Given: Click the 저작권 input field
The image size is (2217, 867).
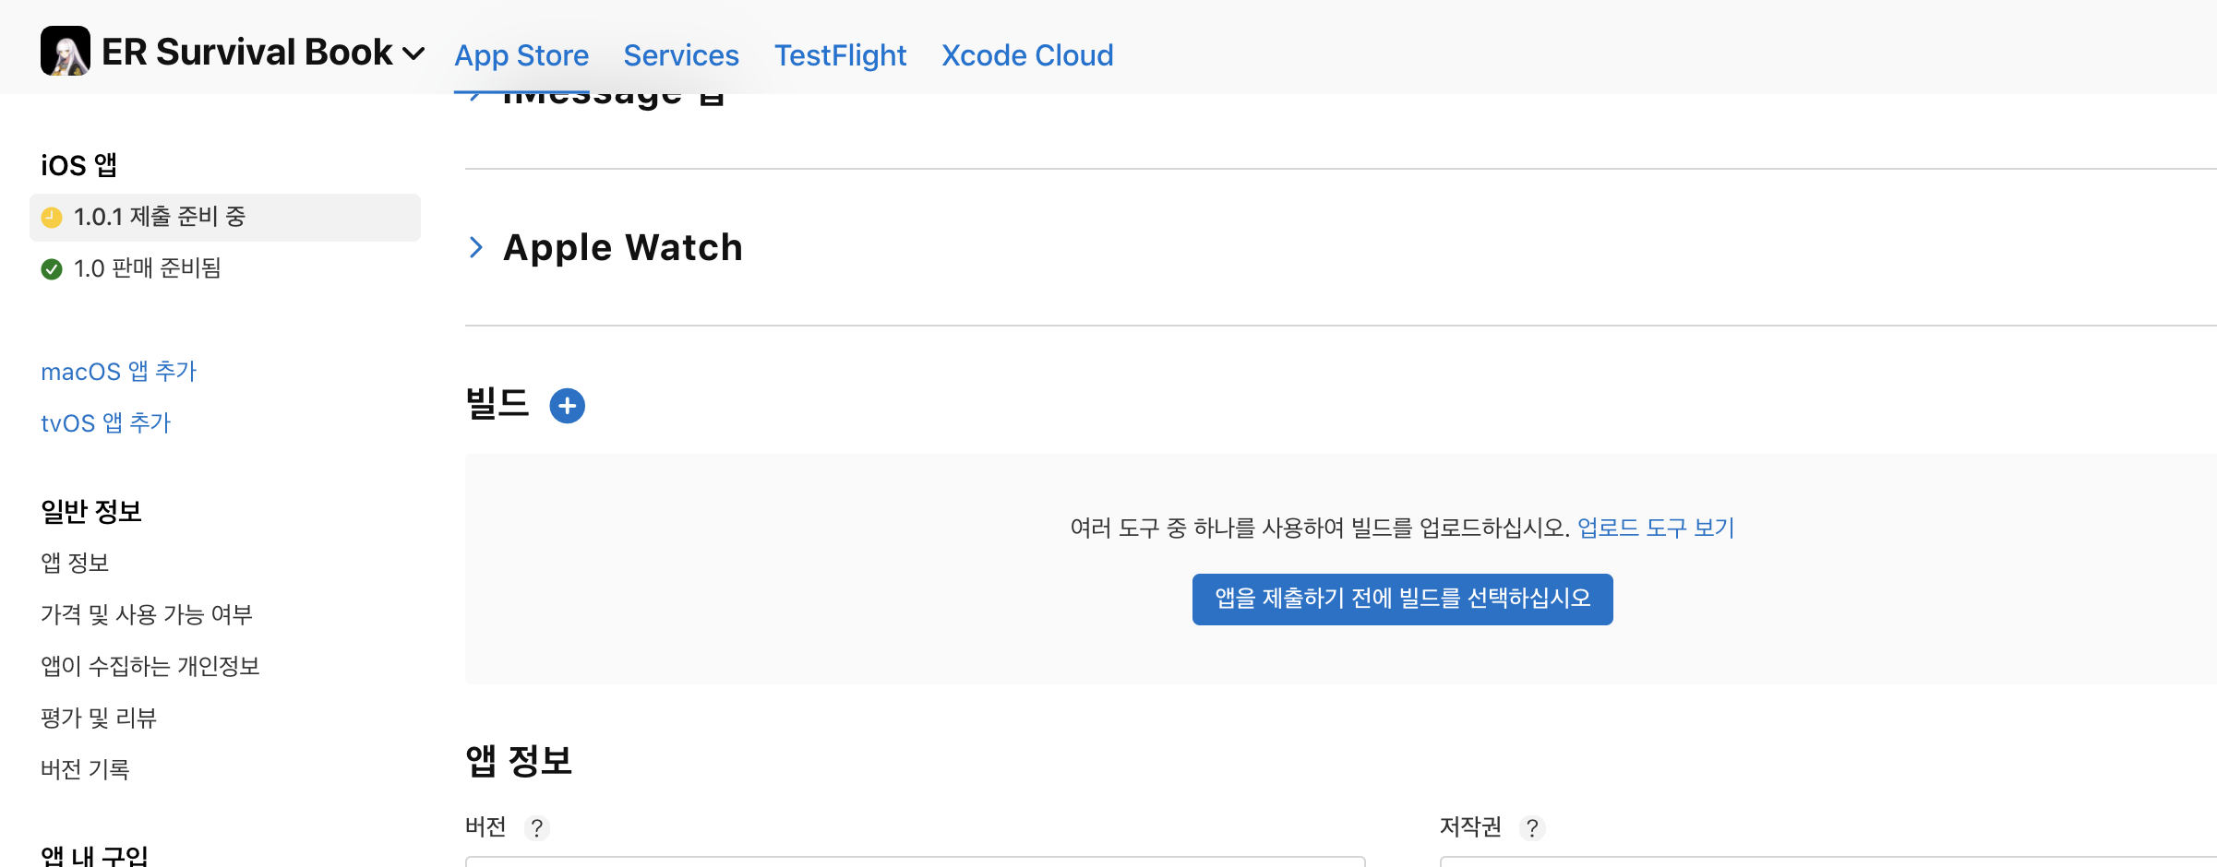Looking at the screenshot, I should 1828,861.
